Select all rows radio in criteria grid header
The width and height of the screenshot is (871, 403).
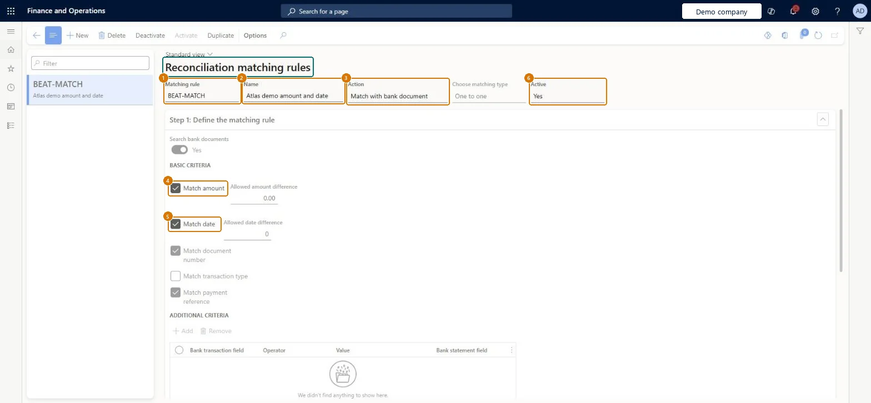coord(179,350)
